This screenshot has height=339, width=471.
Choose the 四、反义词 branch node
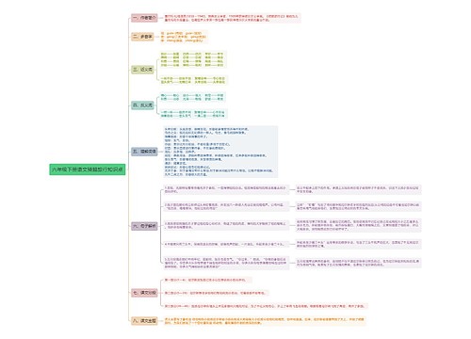[142, 105]
